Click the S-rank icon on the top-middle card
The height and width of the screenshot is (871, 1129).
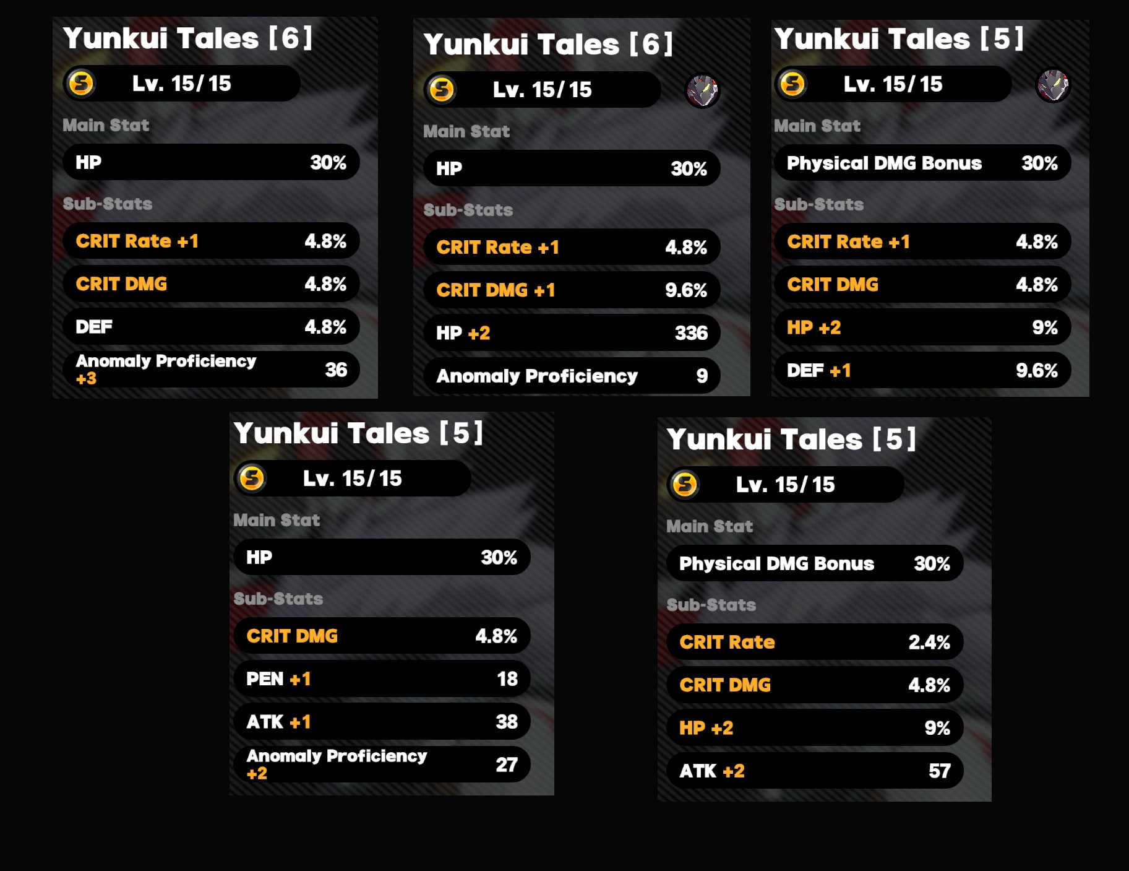442,89
